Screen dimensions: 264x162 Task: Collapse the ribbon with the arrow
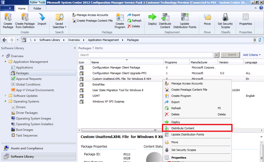click(255, 8)
